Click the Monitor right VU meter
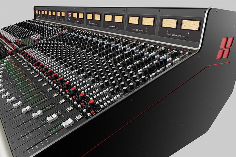The width and height of the screenshot is (236, 157). pyautogui.click(x=97, y=17)
